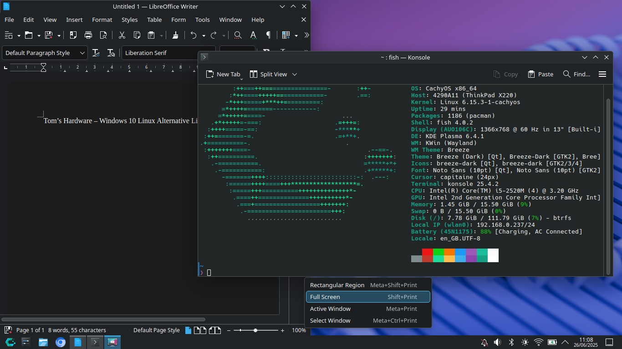Open the Format menu in Writer
Viewport: 622px width, 349px height.
102,20
